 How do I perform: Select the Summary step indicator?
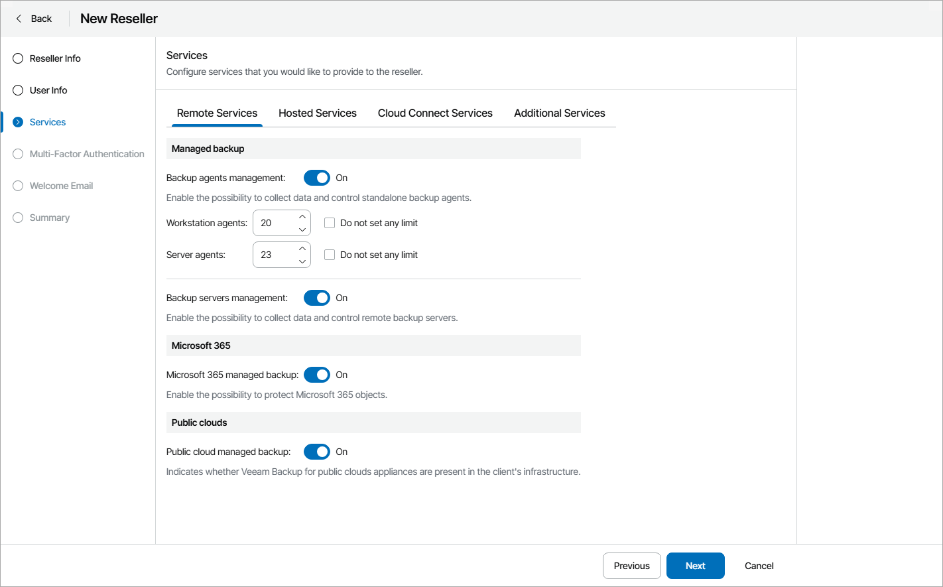(17, 218)
